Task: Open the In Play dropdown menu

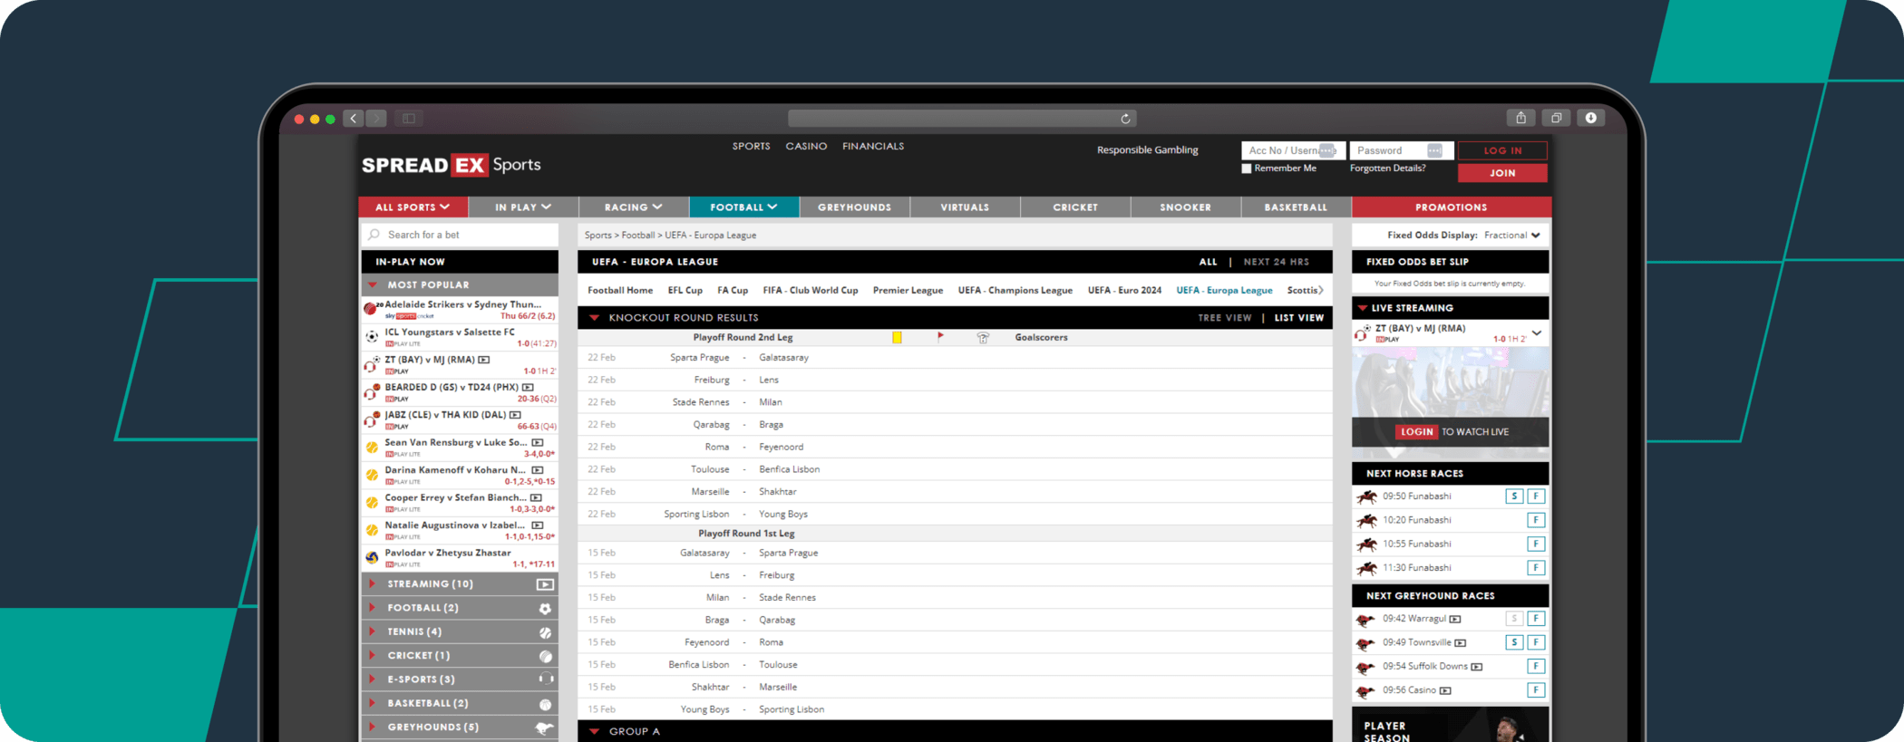Action: pos(523,207)
